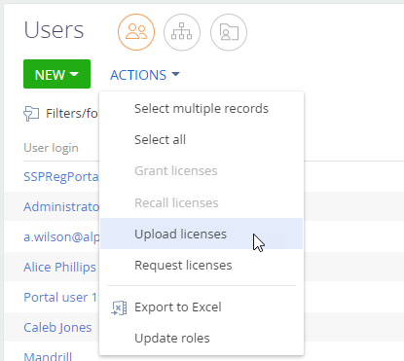Click the Filters/folders tag icon
The width and height of the screenshot is (404, 361).
(x=31, y=114)
